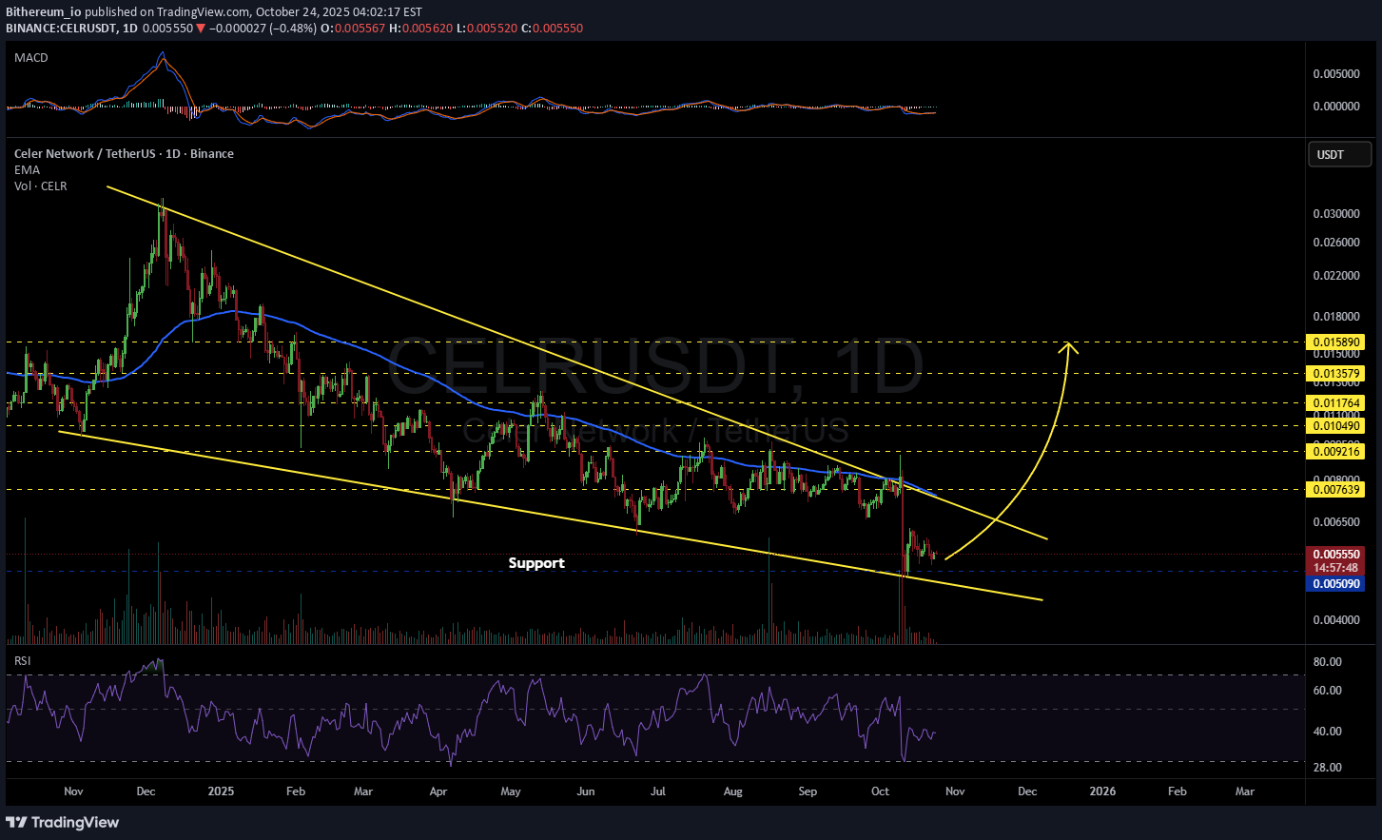Click the 2026 label on time axis
Image resolution: width=1382 pixels, height=840 pixels.
[1102, 791]
